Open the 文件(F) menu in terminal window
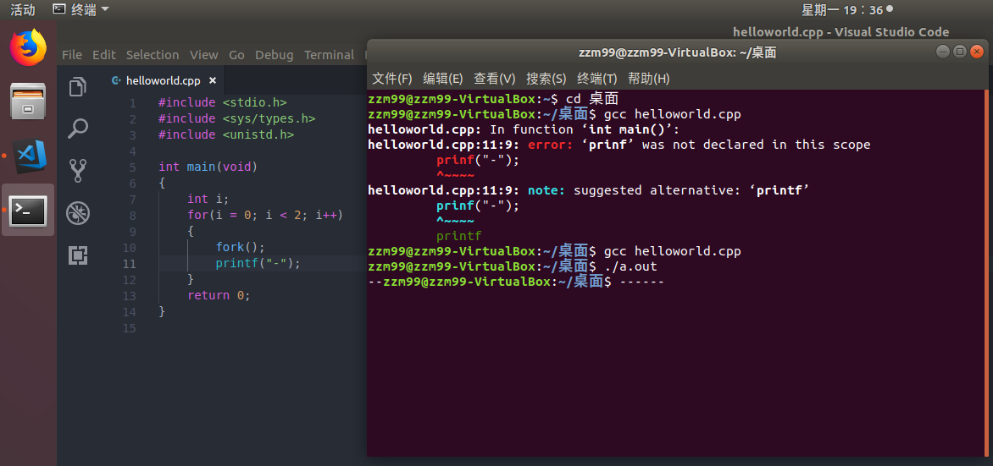993x466 pixels. coord(391,79)
